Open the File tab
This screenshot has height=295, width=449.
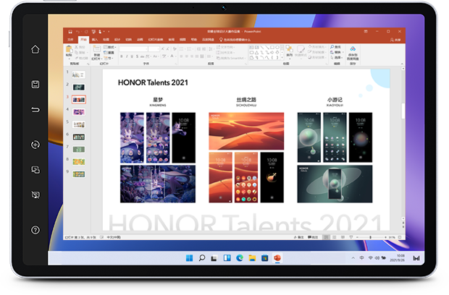click(x=70, y=40)
